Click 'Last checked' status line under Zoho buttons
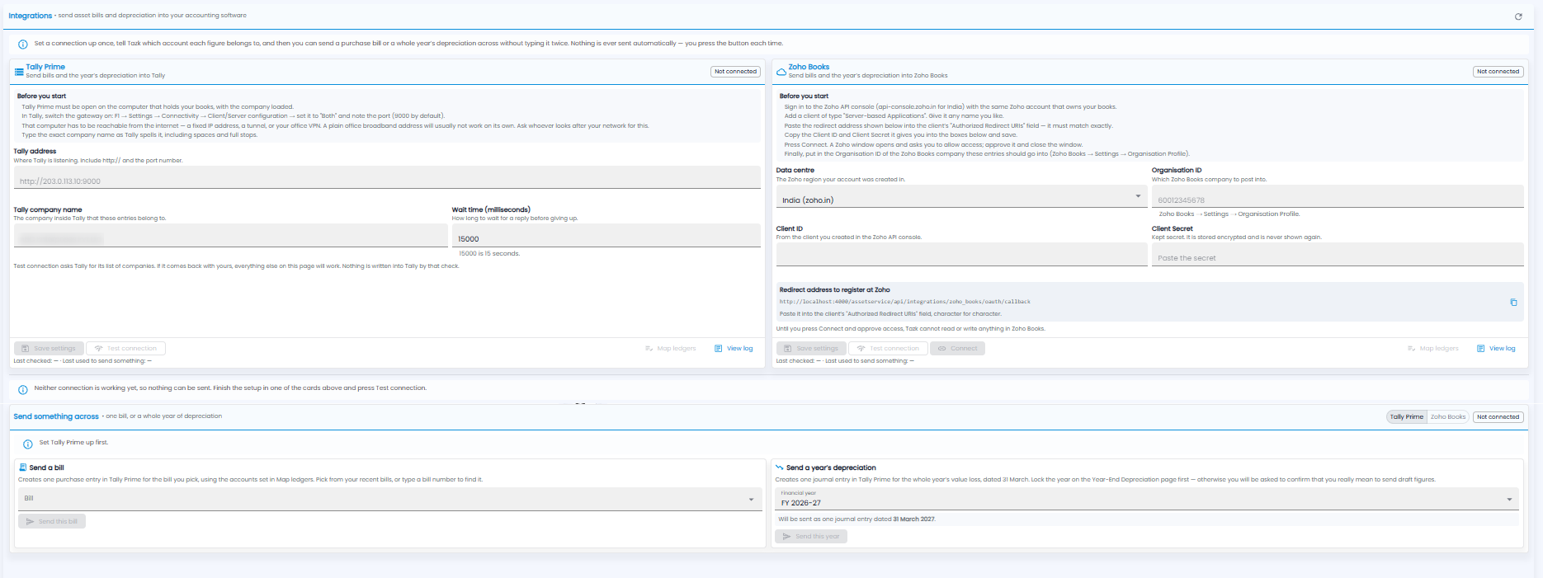Screen dimensions: 1543x578 (845, 361)
